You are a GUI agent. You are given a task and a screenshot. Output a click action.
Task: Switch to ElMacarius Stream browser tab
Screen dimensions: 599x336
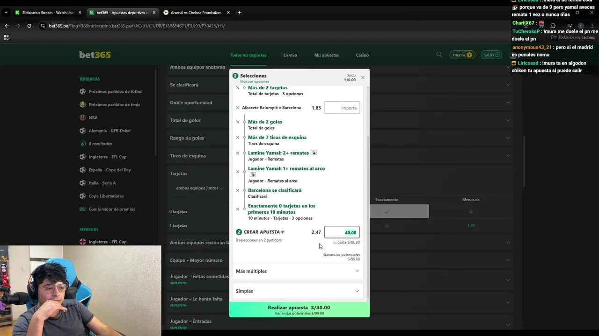(48, 13)
